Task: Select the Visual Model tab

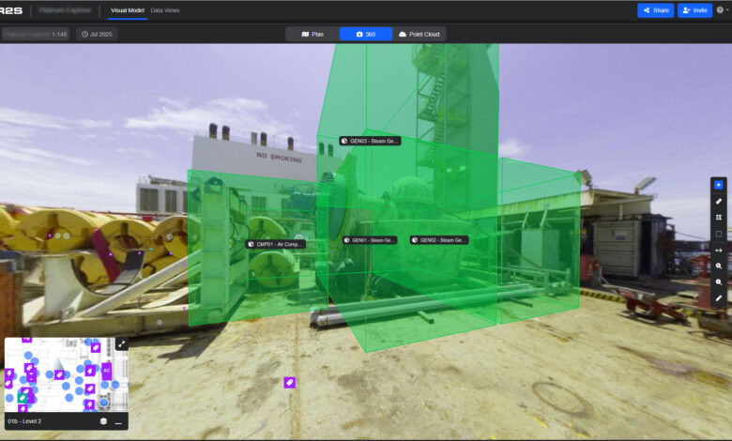Action: tap(127, 10)
